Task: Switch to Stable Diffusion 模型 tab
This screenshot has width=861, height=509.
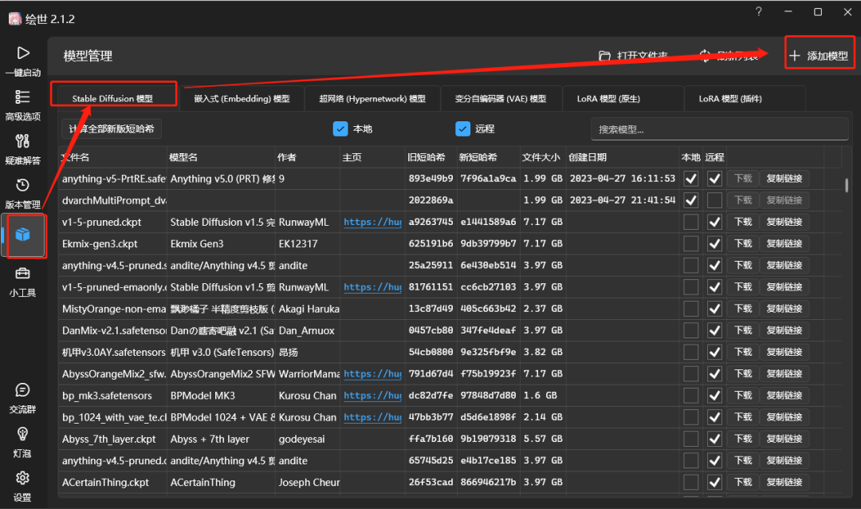Action: click(112, 98)
